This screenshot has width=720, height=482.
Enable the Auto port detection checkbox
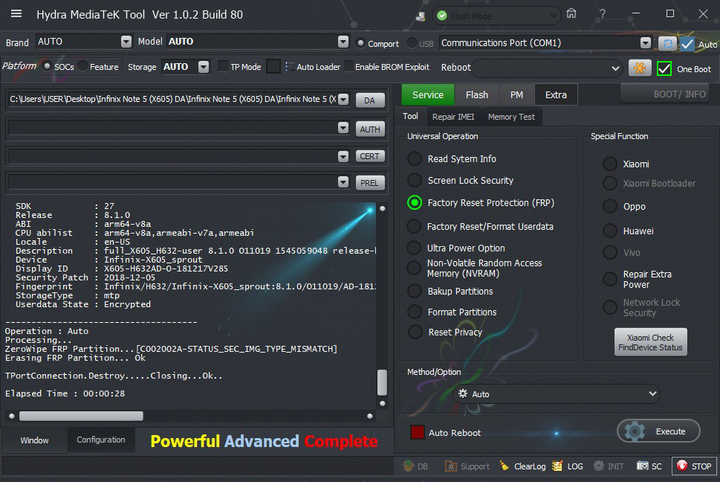pos(687,44)
